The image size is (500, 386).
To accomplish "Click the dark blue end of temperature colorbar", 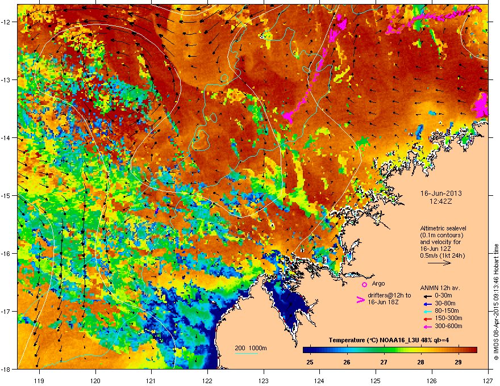I will [x=307, y=350].
